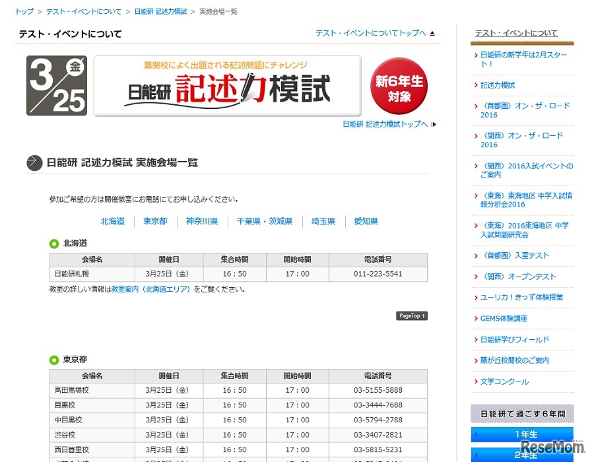Screen dimensions: 594x462
Task: Click the PageTop button above the 東京都 section
Action: click(411, 315)
